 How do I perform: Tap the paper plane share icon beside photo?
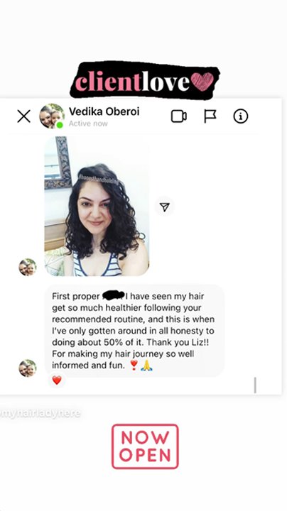(164, 207)
